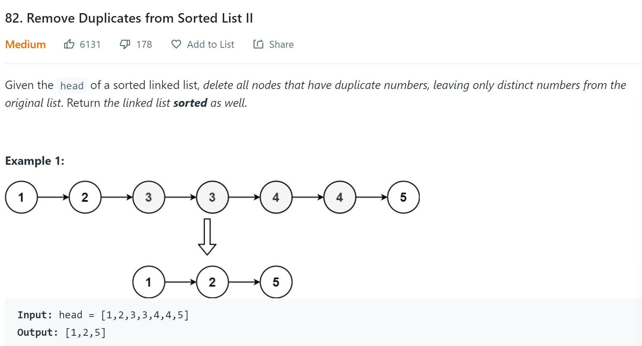642x346 pixels.
Task: Click node 2 in the output list
Action: [x=212, y=282]
